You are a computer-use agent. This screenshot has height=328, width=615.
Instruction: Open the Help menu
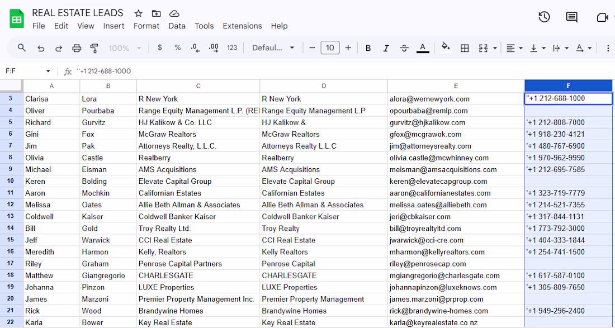279,26
